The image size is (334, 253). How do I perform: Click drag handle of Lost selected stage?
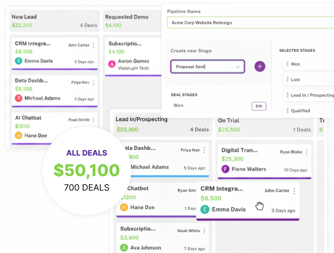coord(287,80)
